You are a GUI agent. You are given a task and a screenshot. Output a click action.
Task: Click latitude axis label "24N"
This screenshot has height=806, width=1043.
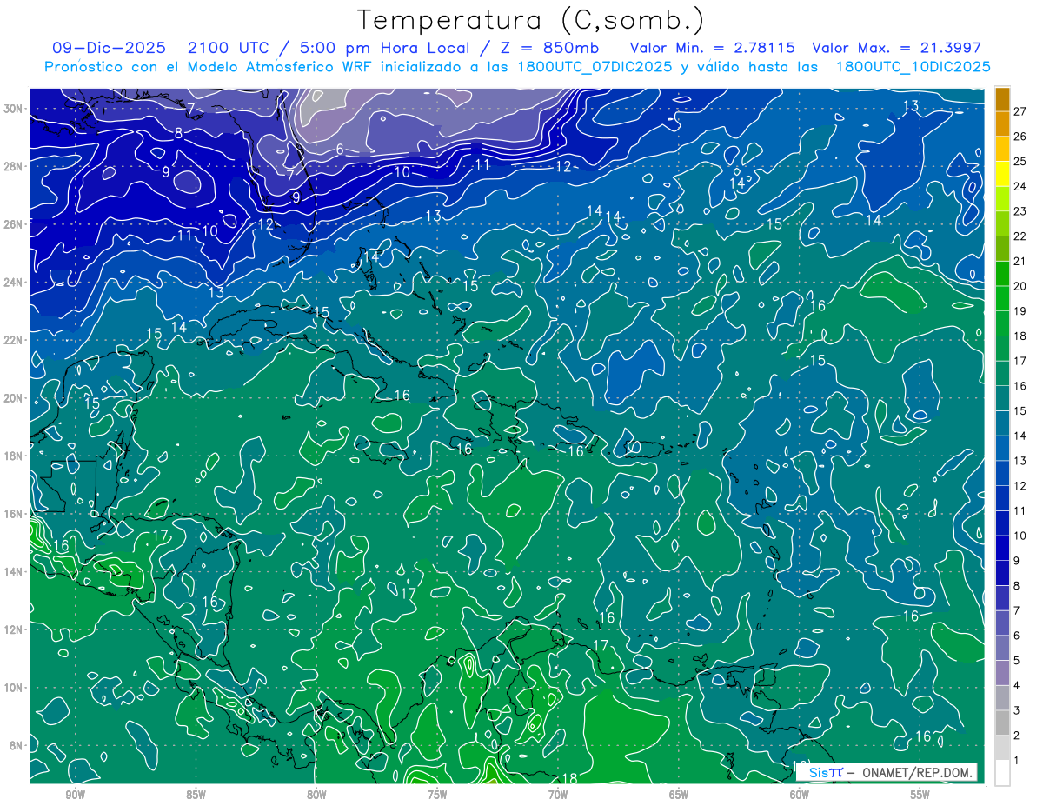(14, 283)
